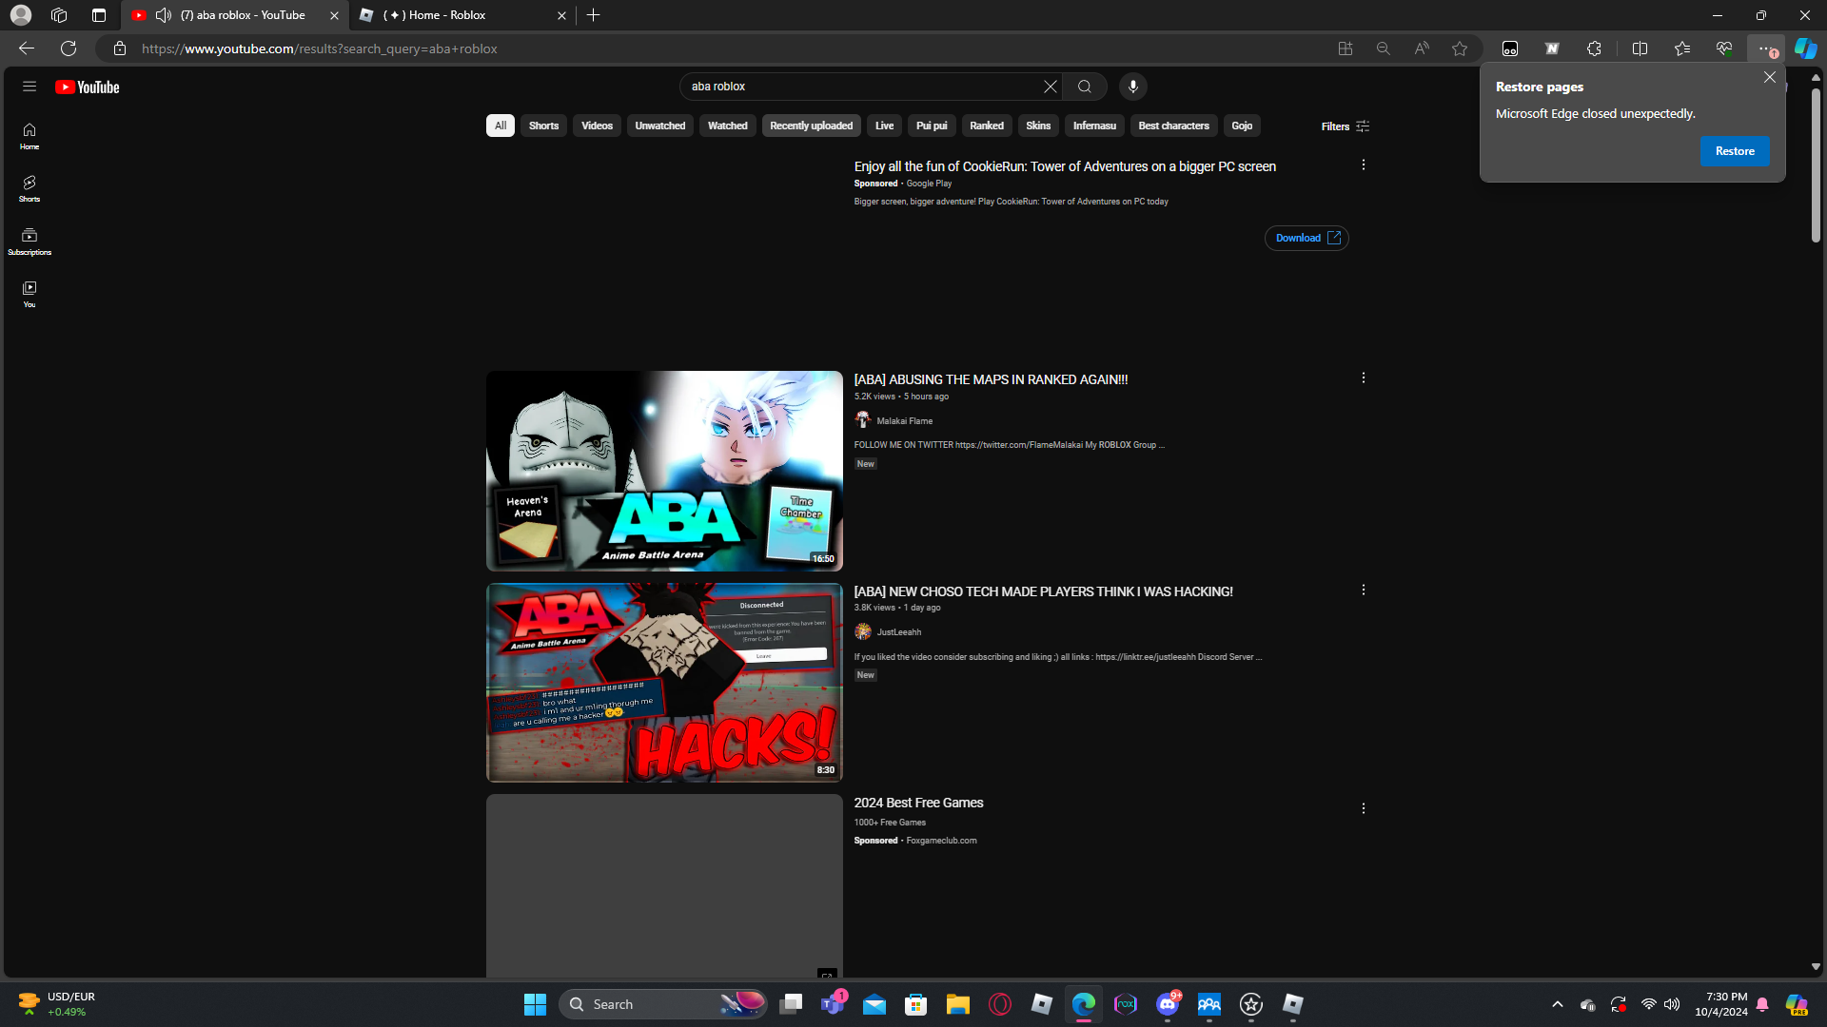This screenshot has width=1827, height=1027.
Task: Refresh the current page
Action: click(x=69, y=48)
